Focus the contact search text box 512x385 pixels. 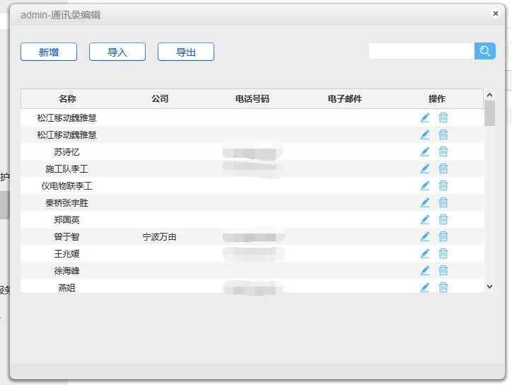[421, 51]
